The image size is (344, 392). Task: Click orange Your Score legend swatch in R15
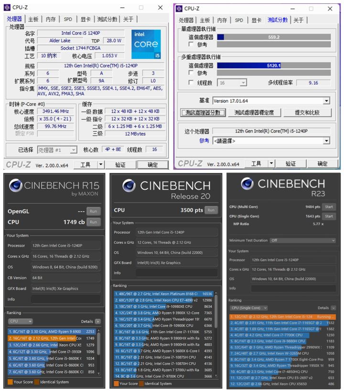click(10, 382)
